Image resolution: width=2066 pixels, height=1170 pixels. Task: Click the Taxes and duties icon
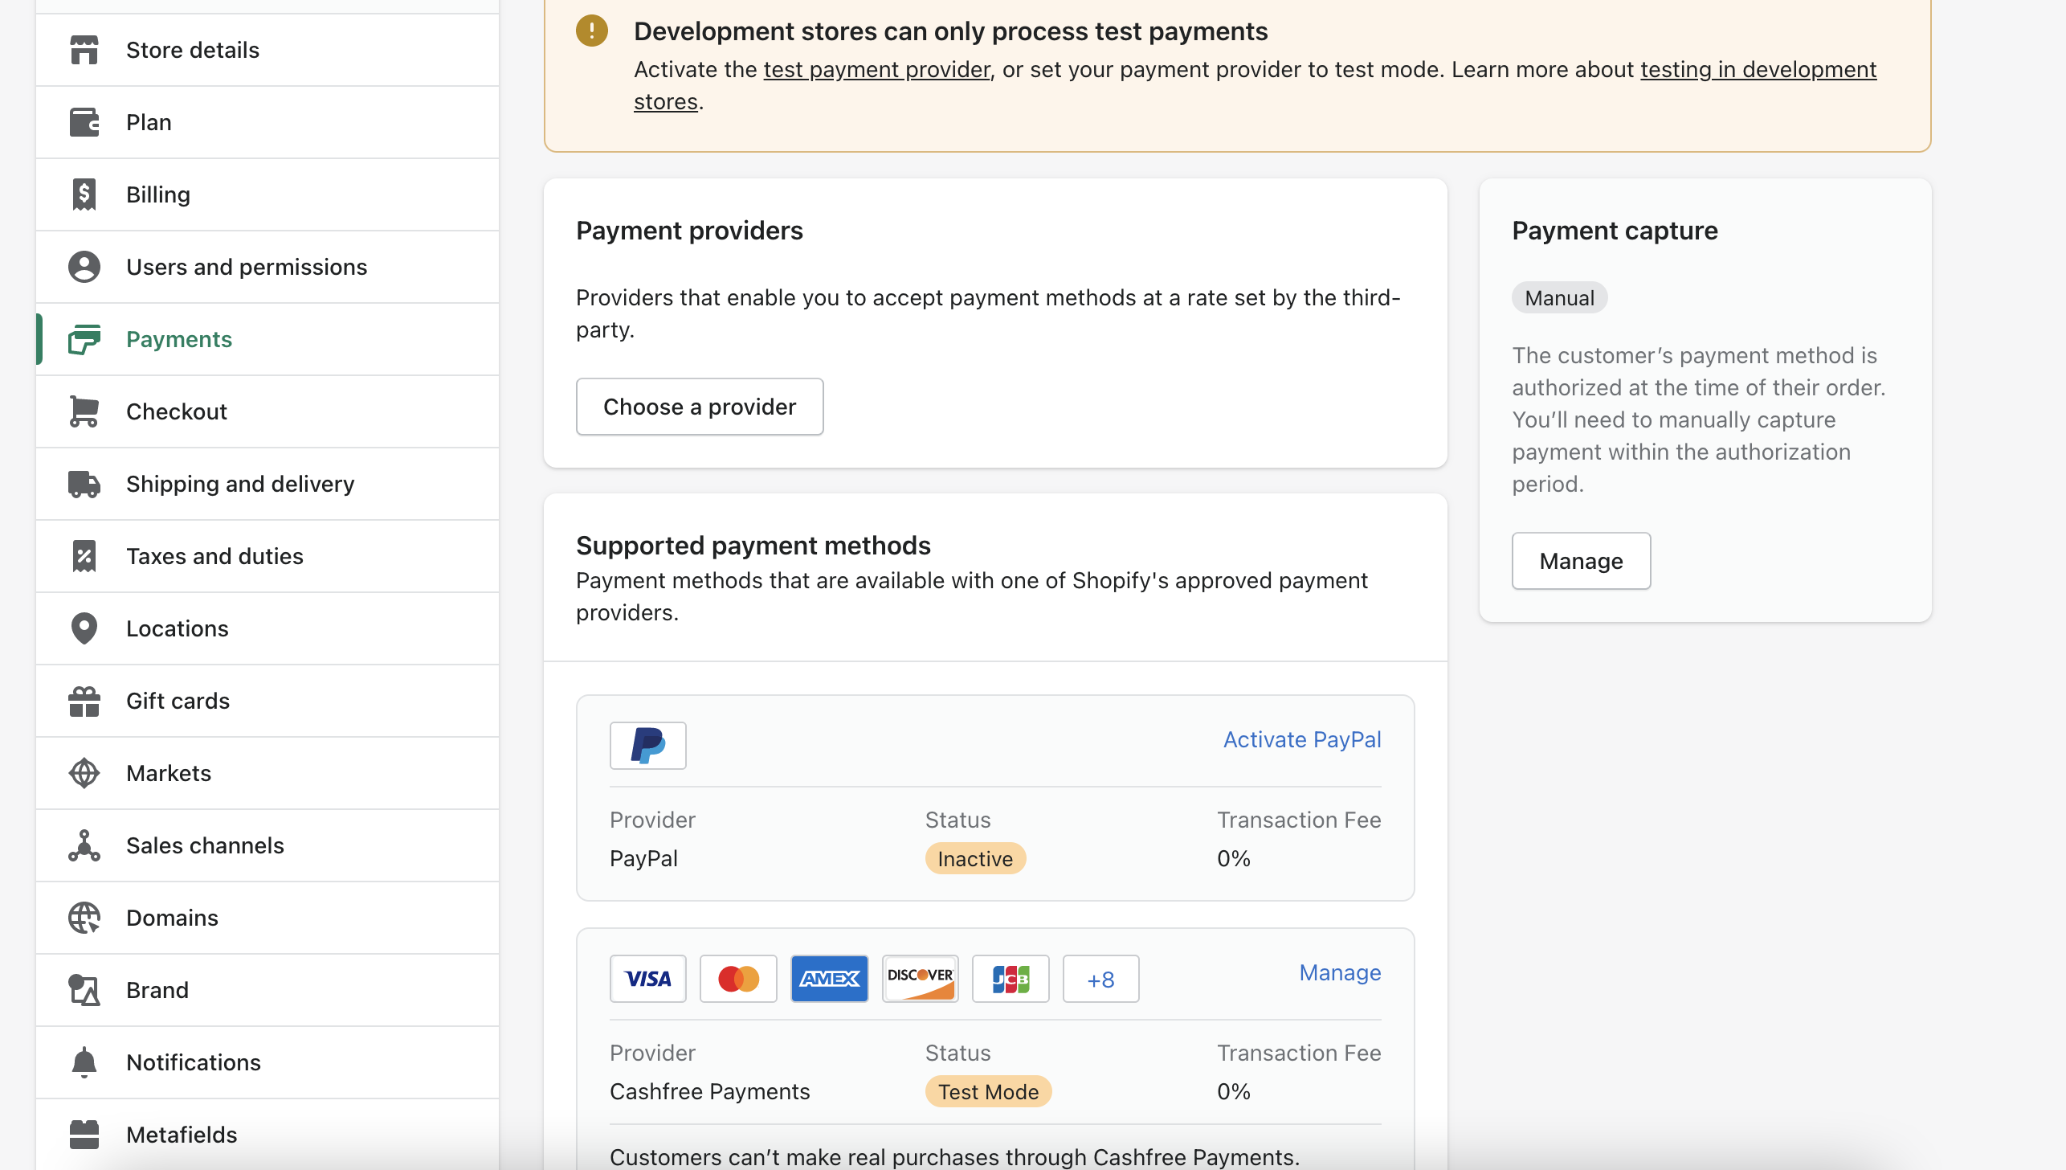(84, 555)
